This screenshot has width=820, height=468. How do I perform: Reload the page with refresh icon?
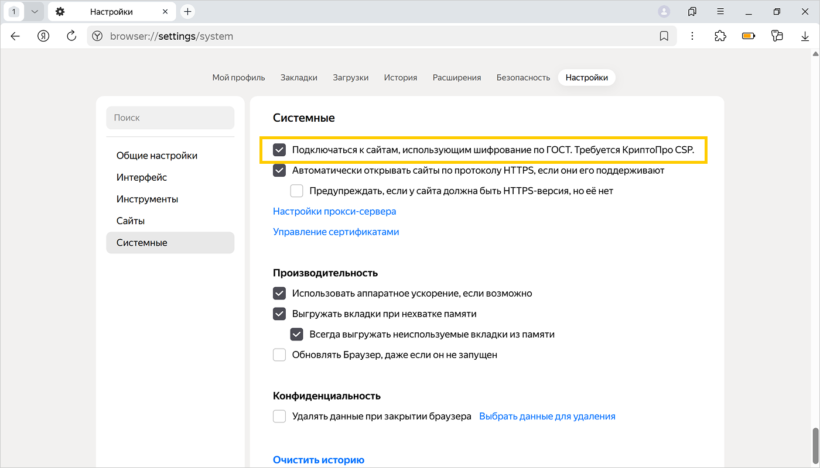click(71, 36)
